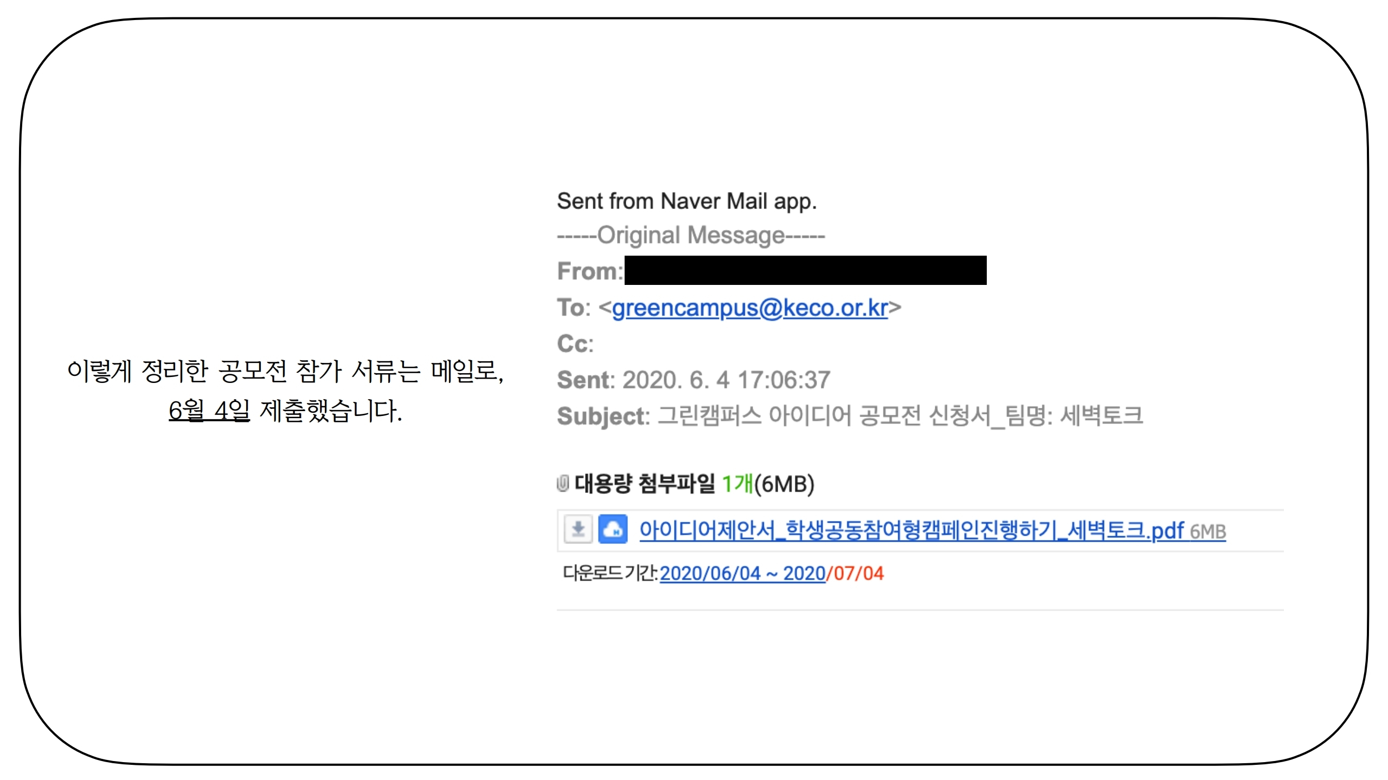This screenshot has width=1388, height=780.
Task: Click the green 1개 attachment count
Action: click(737, 483)
